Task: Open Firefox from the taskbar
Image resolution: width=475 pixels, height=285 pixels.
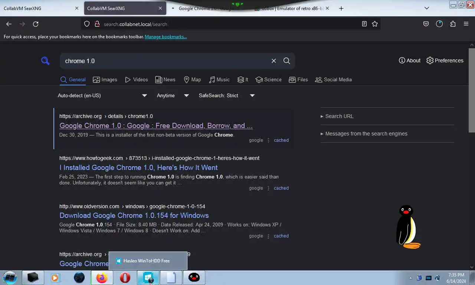Action: click(102, 278)
